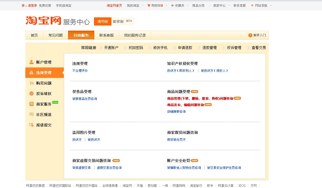Click the arrow icon before 申请退款
The image size is (322, 188).
(x=175, y=48)
